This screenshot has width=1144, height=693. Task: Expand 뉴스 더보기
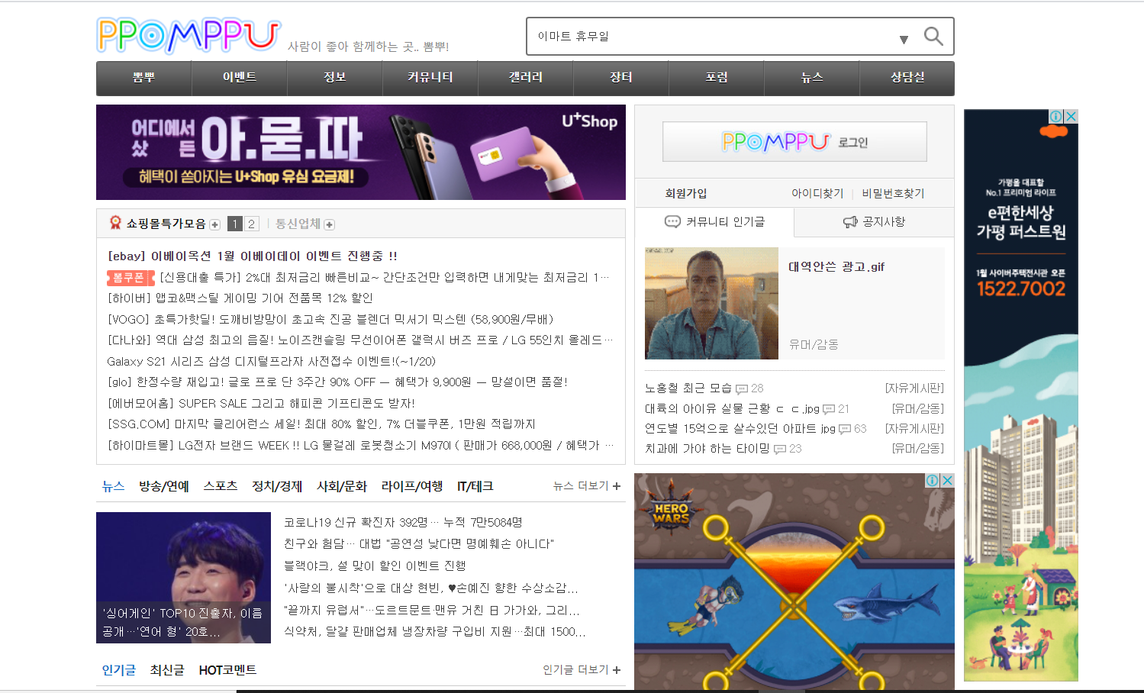(587, 485)
